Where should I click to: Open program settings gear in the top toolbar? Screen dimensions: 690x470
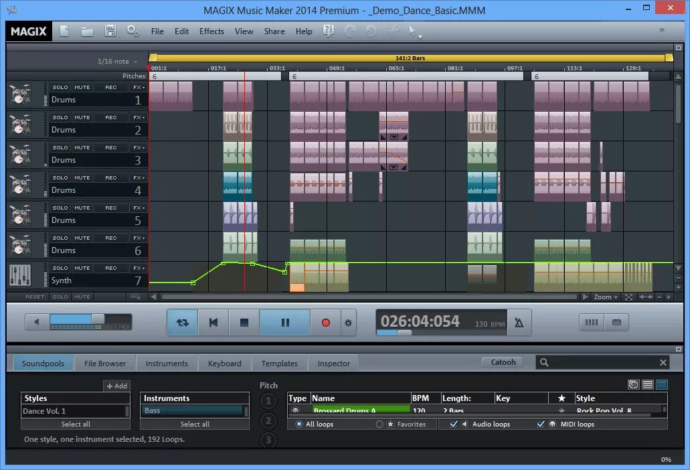pyautogui.click(x=133, y=31)
